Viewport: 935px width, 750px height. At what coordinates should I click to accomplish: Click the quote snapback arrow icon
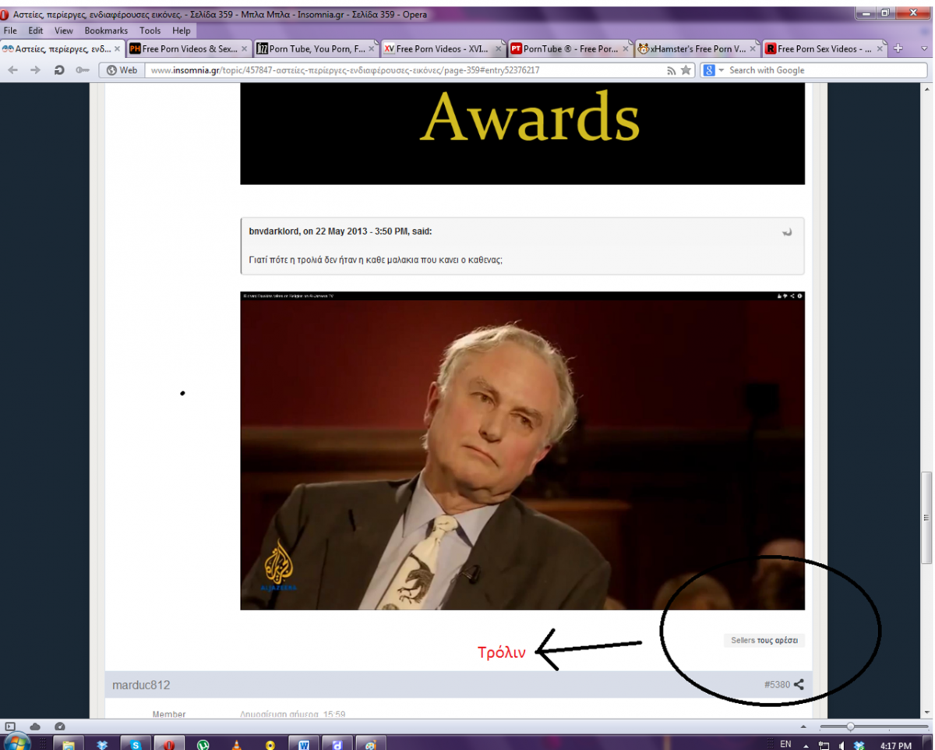pos(787,232)
